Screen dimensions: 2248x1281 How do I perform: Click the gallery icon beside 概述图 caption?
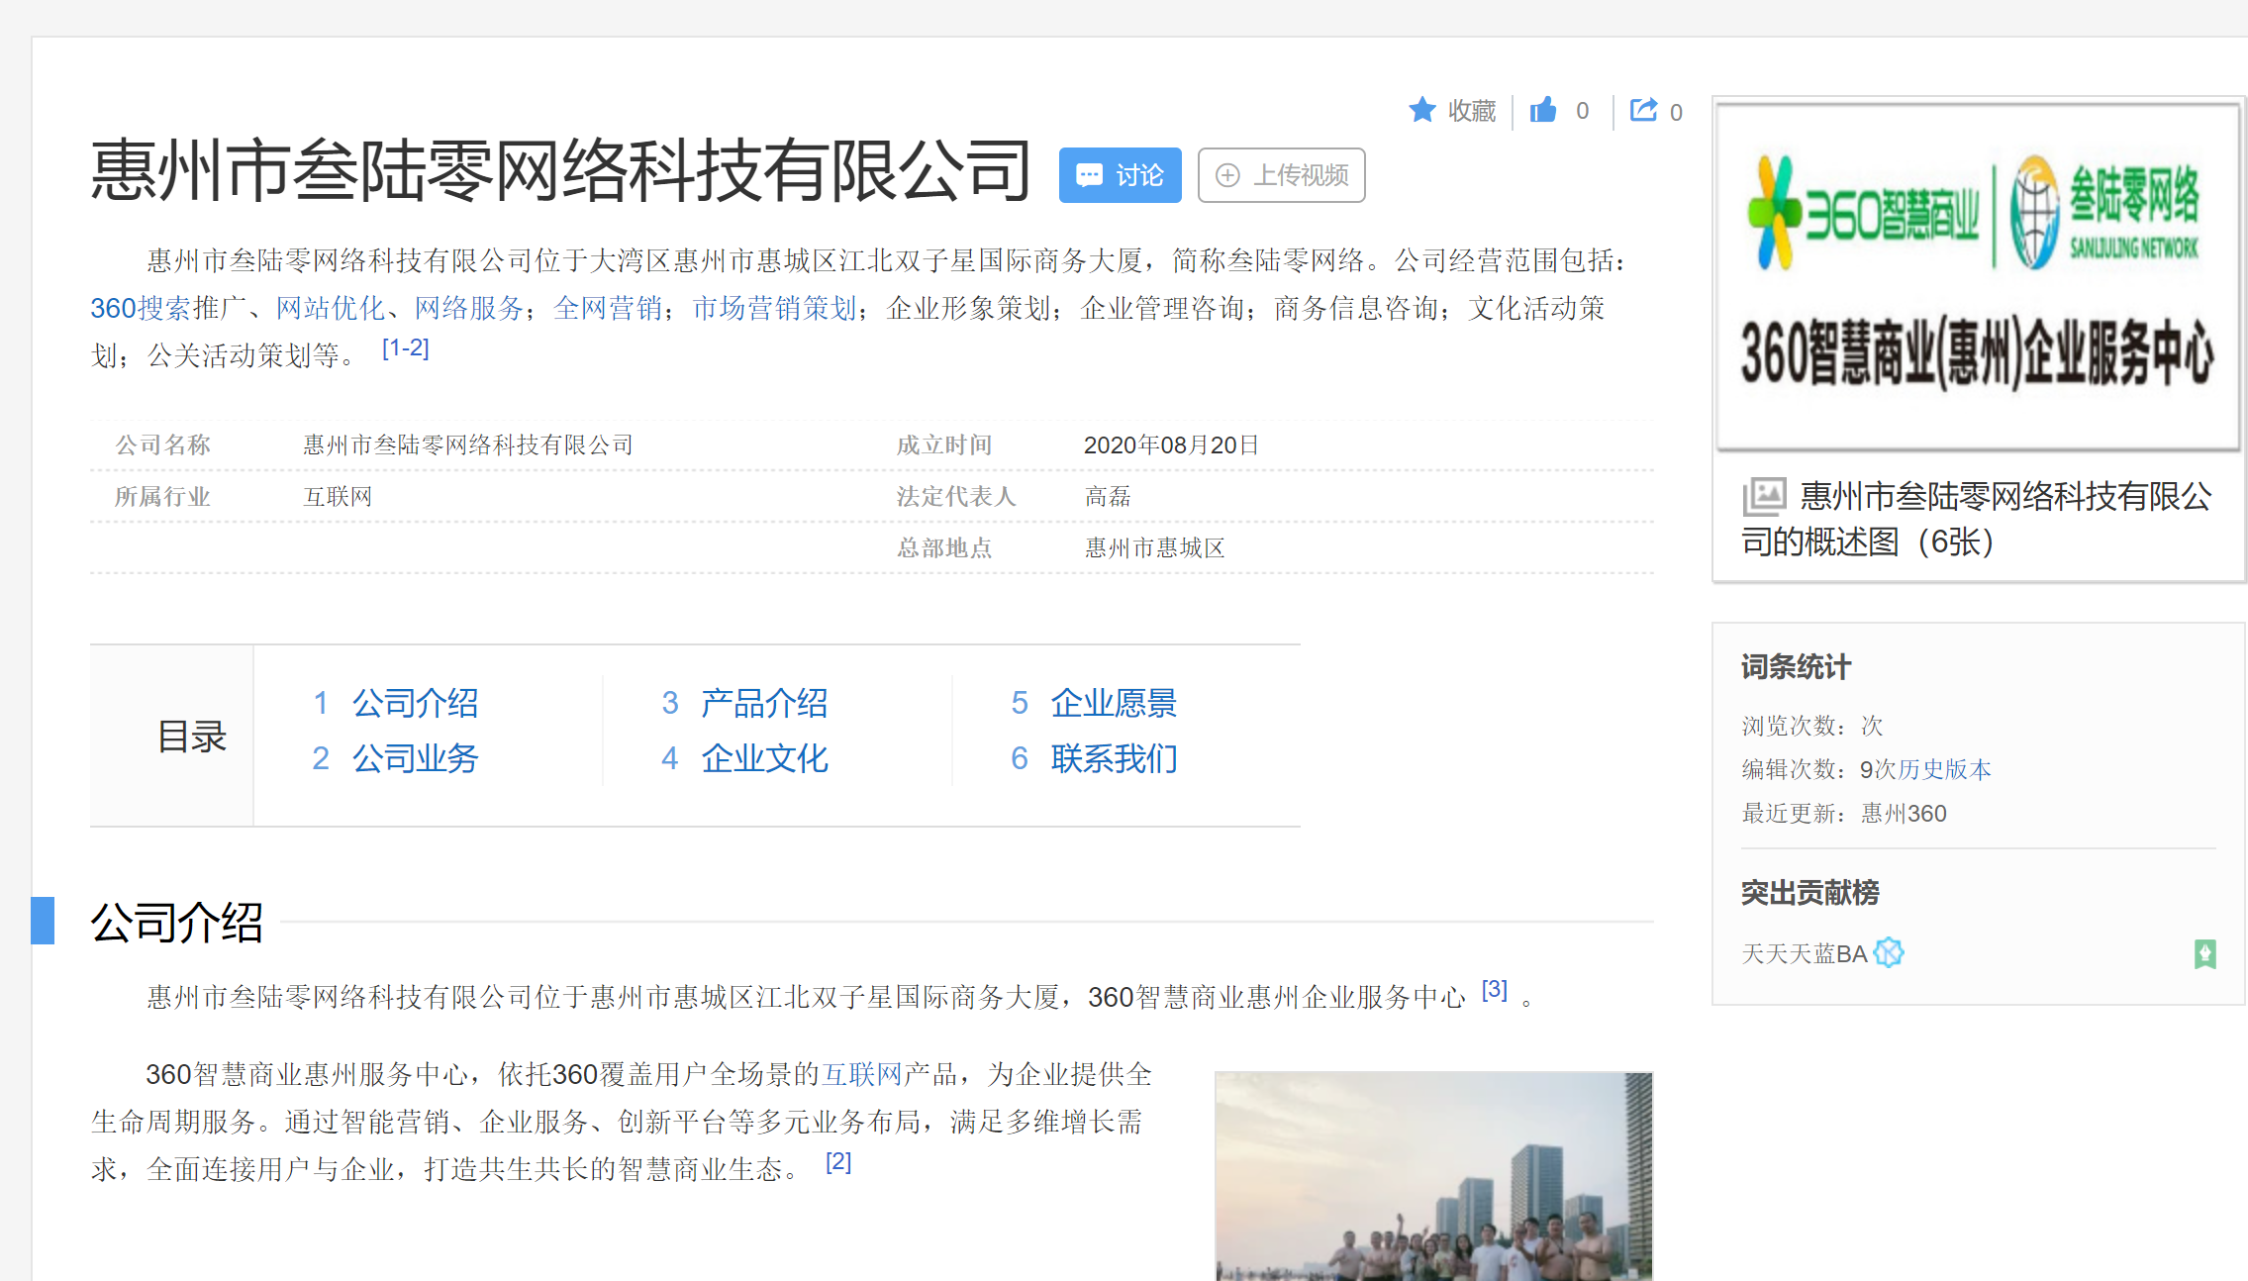tap(1764, 496)
